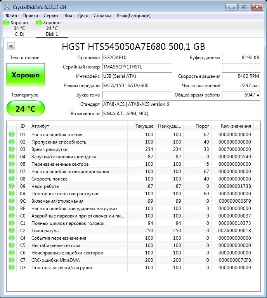
Task: Click the status circle for CRC-ошибки UltraDMA
Action: 12,260
